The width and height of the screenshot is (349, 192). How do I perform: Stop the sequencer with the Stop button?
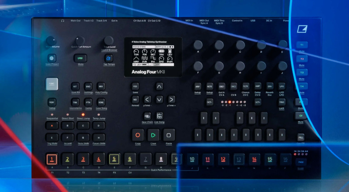(169, 135)
